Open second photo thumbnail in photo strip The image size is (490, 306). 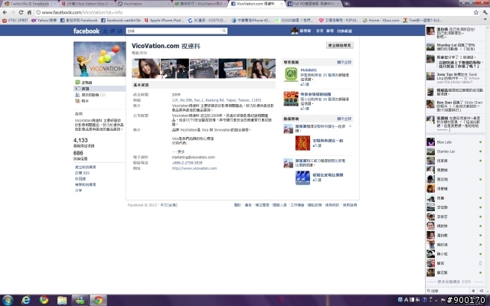click(175, 68)
